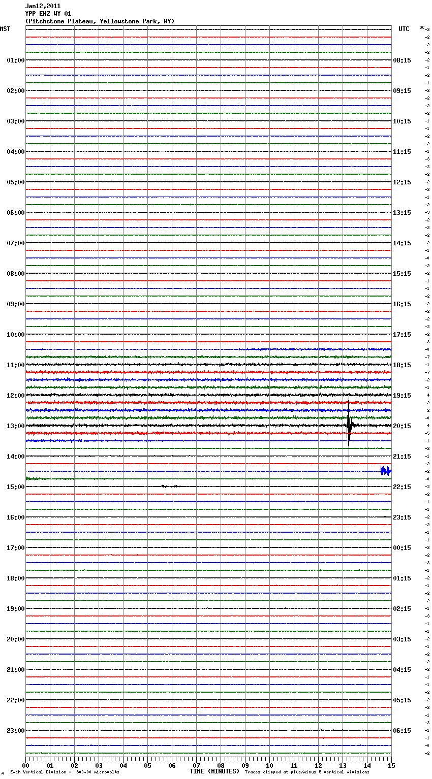Image resolution: width=432 pixels, height=779 pixels.
Task: Click the 06:15 UTC time label
Action: click(402, 731)
